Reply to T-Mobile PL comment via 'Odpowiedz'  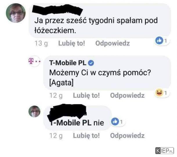pyautogui.click(x=127, y=95)
